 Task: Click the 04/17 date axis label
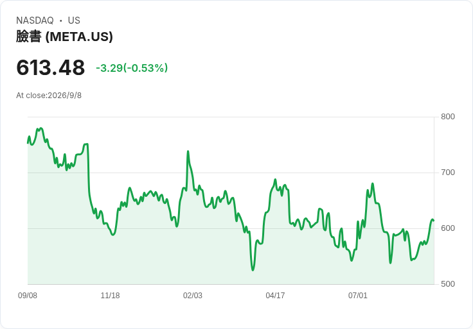coord(275,296)
